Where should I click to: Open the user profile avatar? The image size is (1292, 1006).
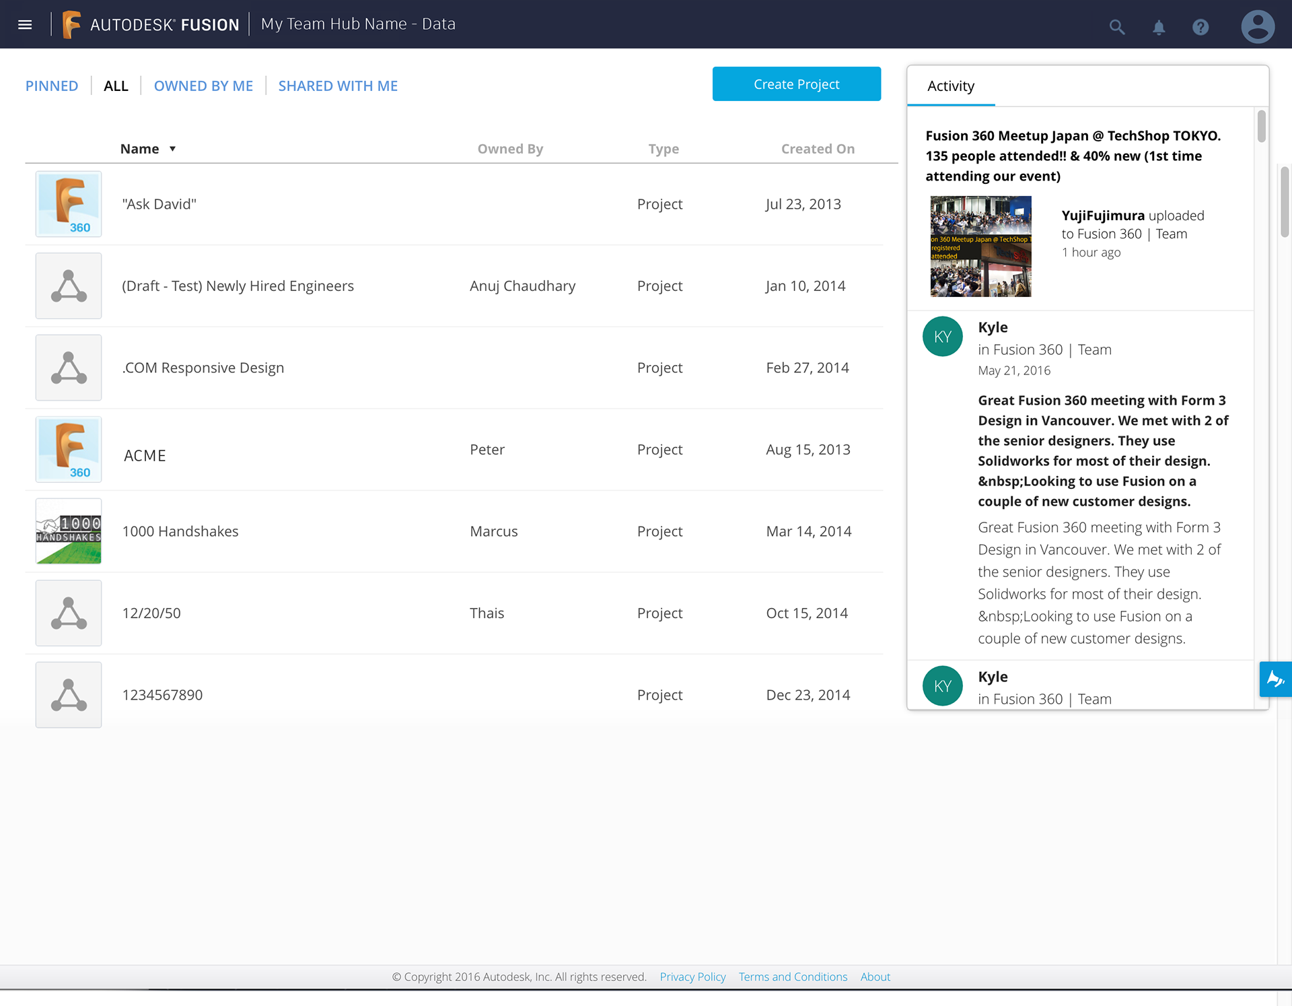[1257, 27]
